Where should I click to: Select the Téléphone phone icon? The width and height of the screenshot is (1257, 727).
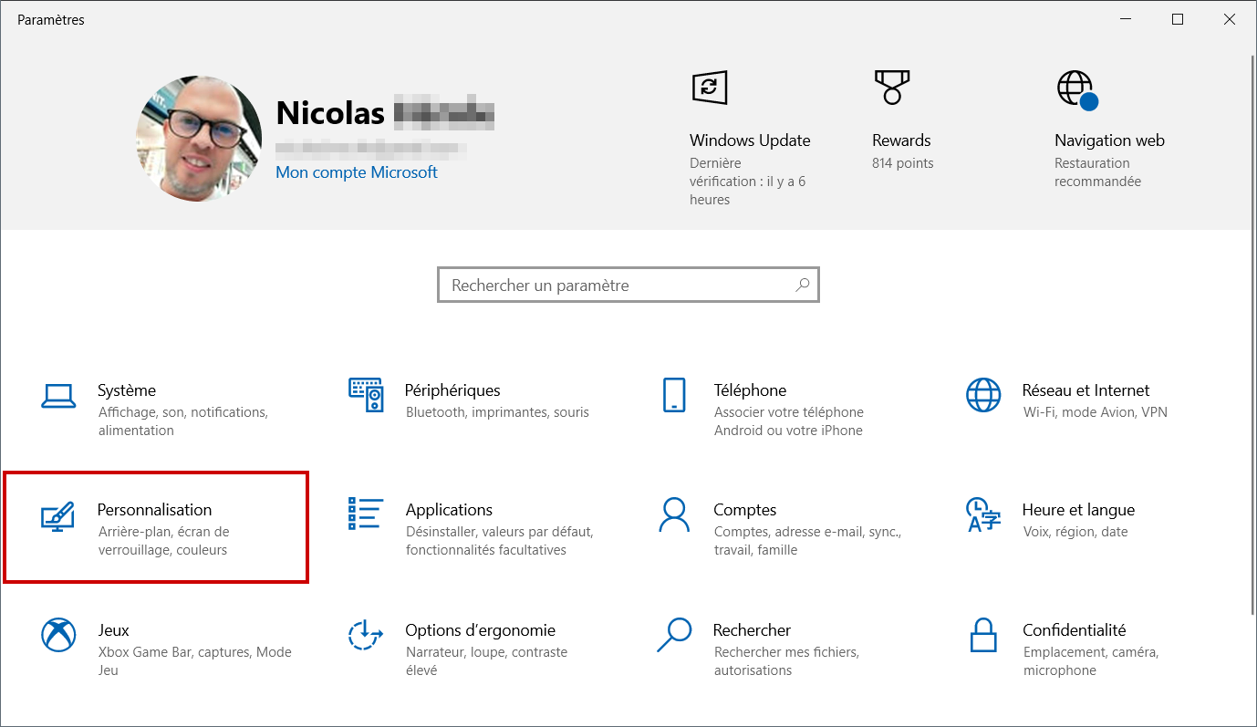pyautogui.click(x=673, y=395)
